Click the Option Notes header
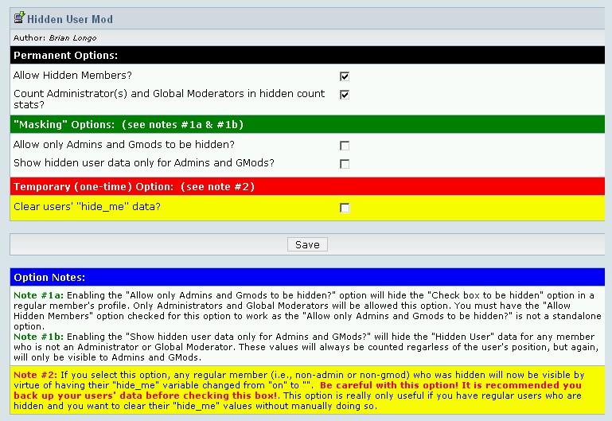The image size is (612, 421). click(307, 277)
